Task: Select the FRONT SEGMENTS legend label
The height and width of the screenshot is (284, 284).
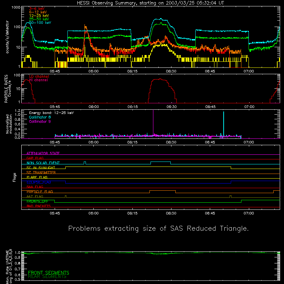Action: pyautogui.click(x=49, y=273)
